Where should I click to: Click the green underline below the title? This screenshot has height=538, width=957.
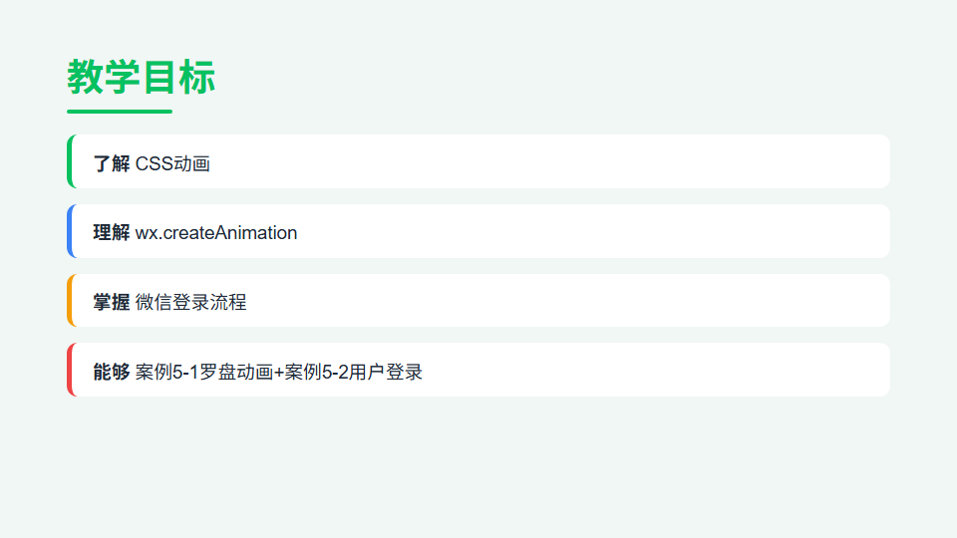tap(120, 112)
